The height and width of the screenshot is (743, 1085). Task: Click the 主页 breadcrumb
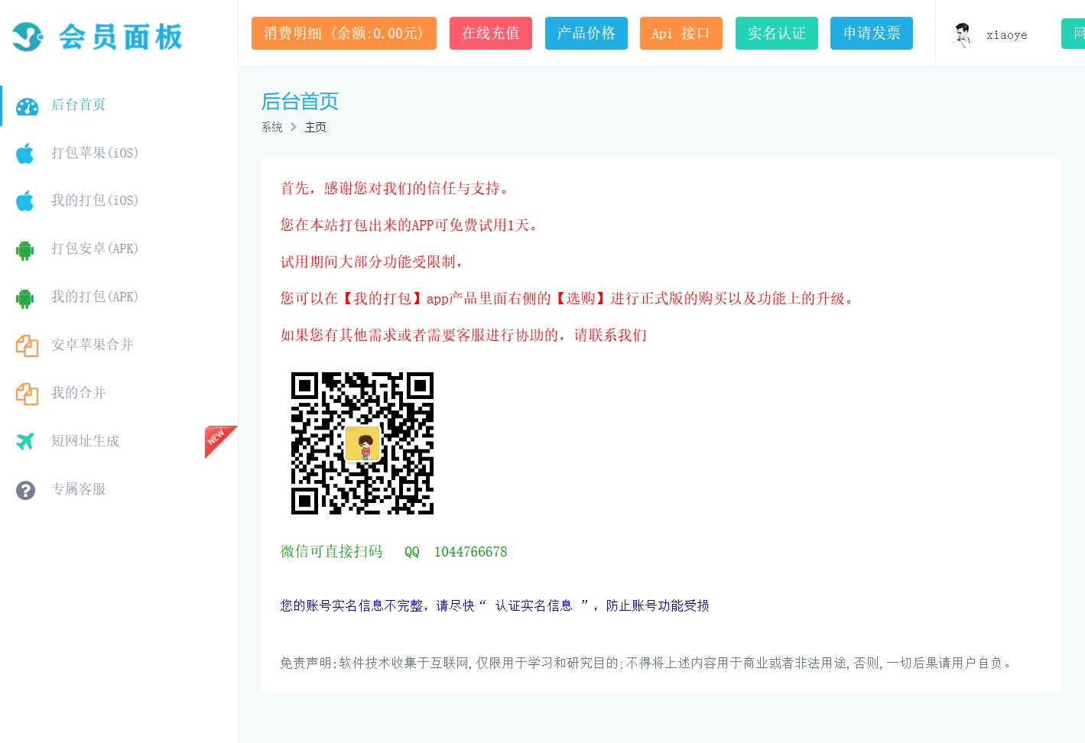[316, 127]
